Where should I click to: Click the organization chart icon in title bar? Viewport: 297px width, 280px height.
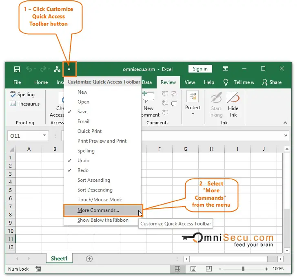pyautogui.click(x=57, y=69)
